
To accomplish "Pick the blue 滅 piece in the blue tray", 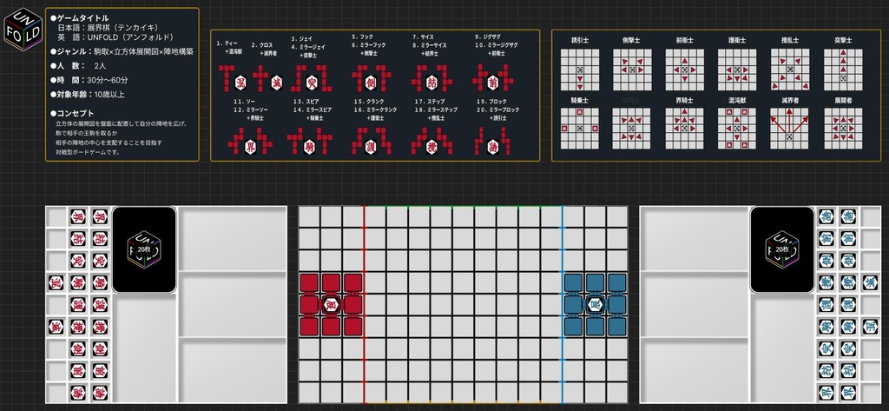I will [x=870, y=282].
